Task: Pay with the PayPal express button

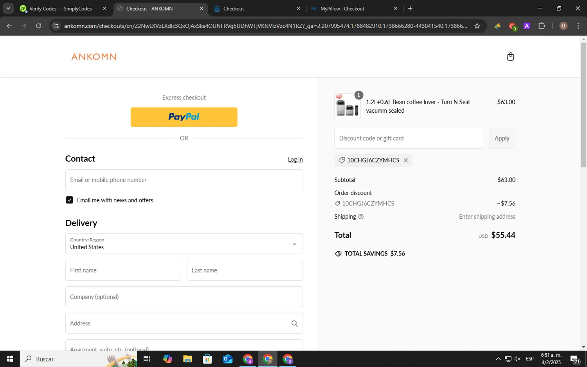Action: 184,117
